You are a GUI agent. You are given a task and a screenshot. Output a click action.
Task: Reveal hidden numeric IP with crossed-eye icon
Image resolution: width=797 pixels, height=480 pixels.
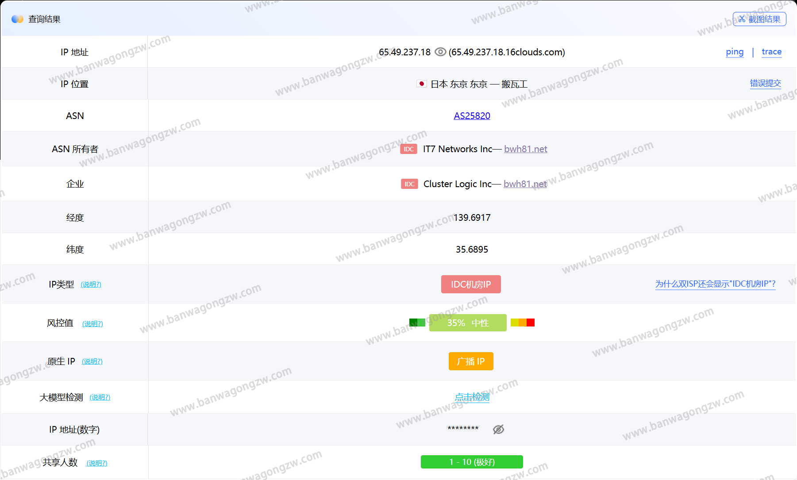click(x=498, y=429)
